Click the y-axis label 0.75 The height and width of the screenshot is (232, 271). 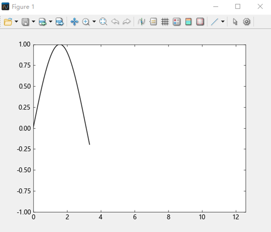click(x=24, y=66)
